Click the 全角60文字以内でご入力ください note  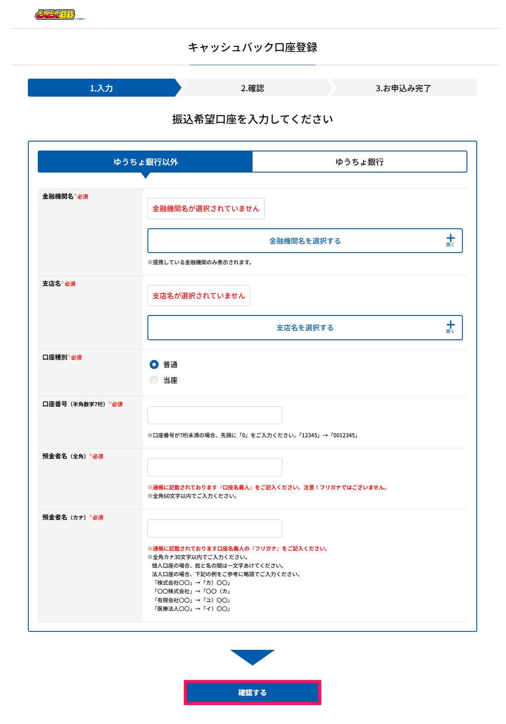click(x=192, y=496)
